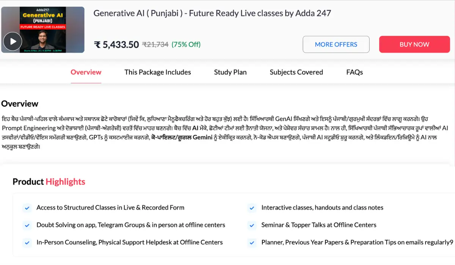
Task: Go to the Study Plan tab
Action: 230,72
